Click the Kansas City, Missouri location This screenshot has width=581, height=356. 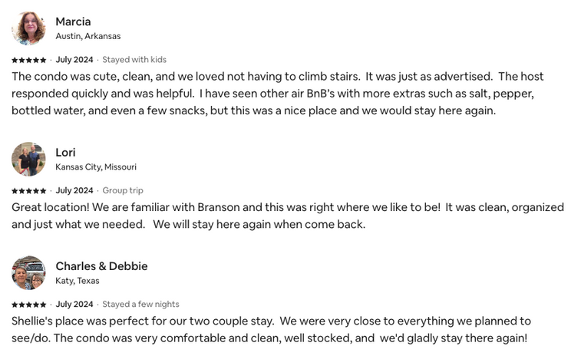point(96,166)
